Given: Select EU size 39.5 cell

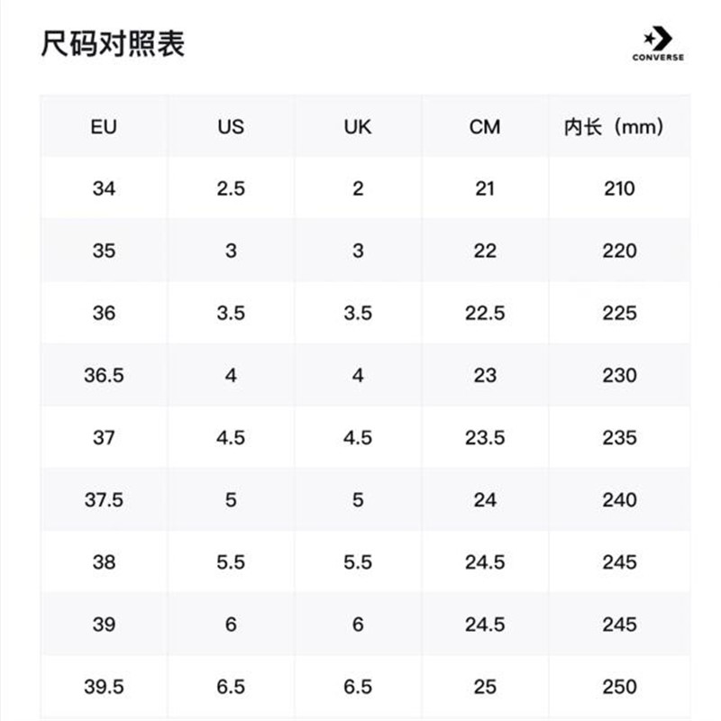Looking at the screenshot, I should point(104,687).
